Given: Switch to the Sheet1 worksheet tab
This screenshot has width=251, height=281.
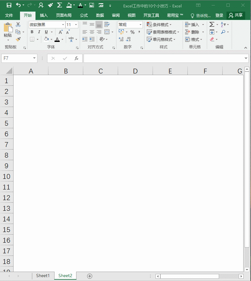Looking at the screenshot, I should pos(43,276).
